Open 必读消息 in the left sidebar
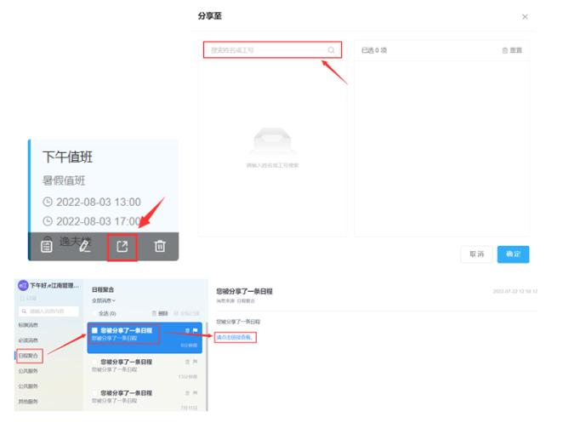563x434 pixels. (x=28, y=340)
